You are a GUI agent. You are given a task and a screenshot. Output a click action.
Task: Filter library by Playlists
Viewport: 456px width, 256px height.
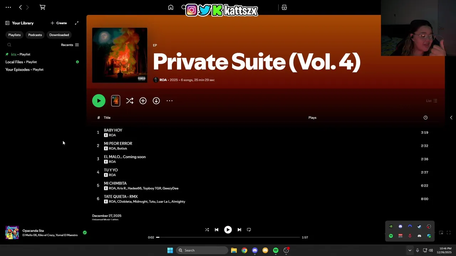[x=14, y=35]
